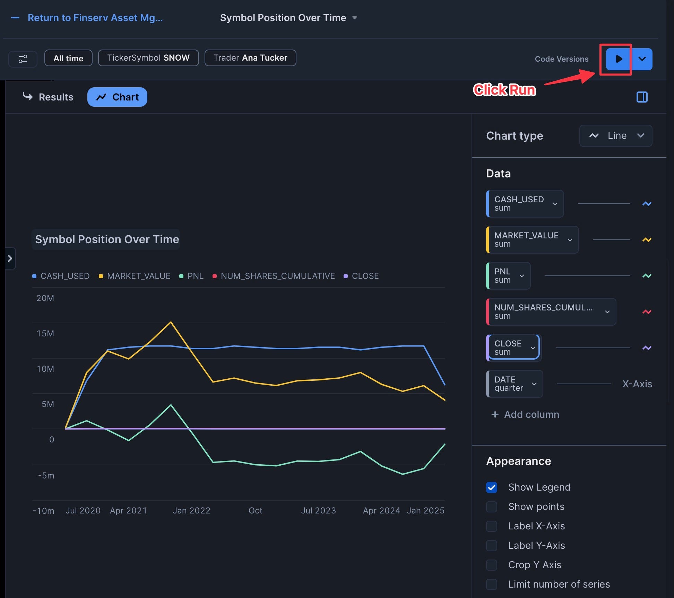This screenshot has width=674, height=598.
Task: Expand the left sidebar chevron handle
Action: [x=10, y=258]
